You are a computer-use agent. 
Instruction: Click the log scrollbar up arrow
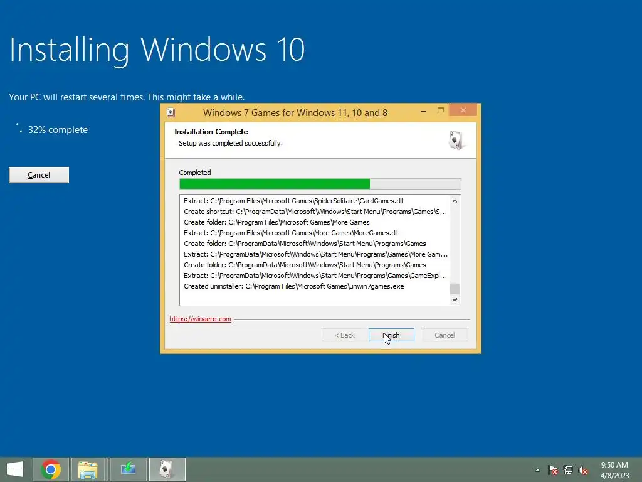pos(455,201)
